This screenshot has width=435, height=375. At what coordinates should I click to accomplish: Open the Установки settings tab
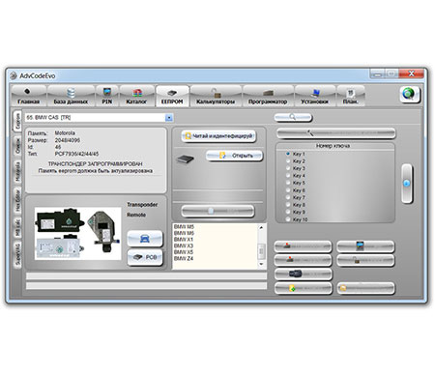coord(315,96)
